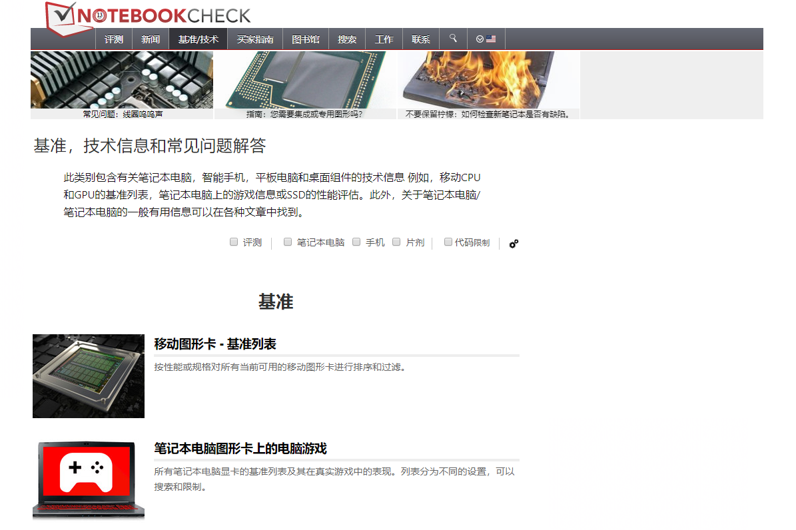Open the 工作 menu item

click(x=384, y=39)
